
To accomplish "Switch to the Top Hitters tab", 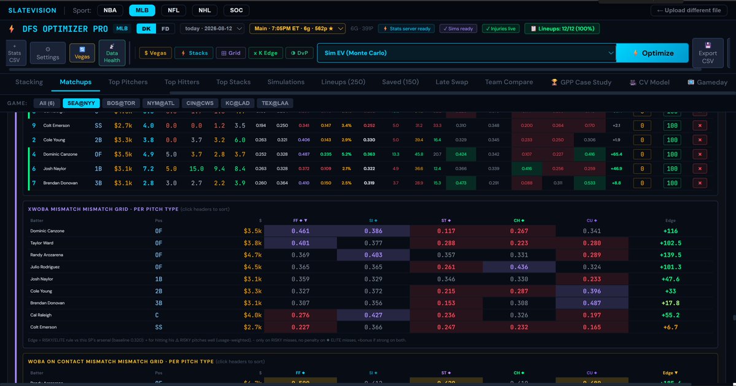I will pos(182,82).
